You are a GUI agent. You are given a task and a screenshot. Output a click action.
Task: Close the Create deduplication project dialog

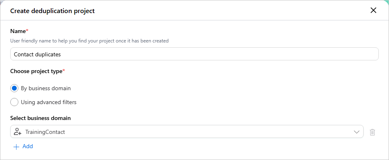[x=373, y=10]
